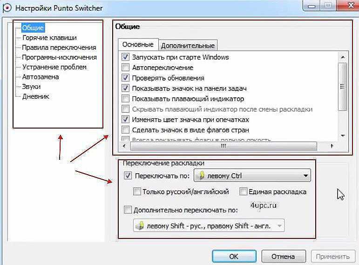Viewport: 359px width, 265px height.
Task: Enable 'Только русский/английский' checkbox
Action: coord(137,191)
